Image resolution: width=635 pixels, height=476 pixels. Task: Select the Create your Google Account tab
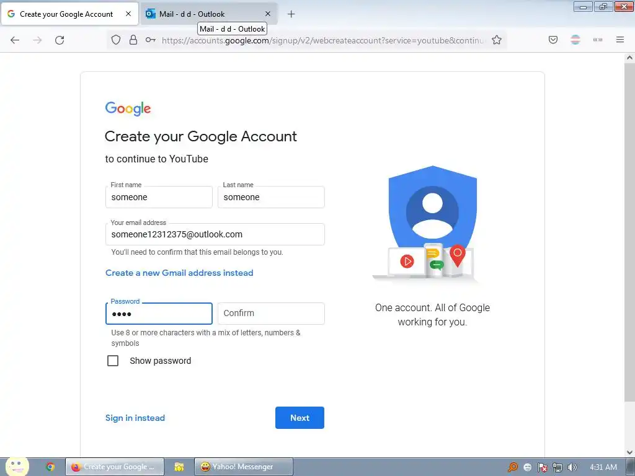[69, 14]
